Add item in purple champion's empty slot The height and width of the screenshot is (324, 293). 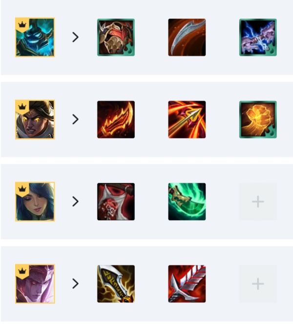point(258,284)
